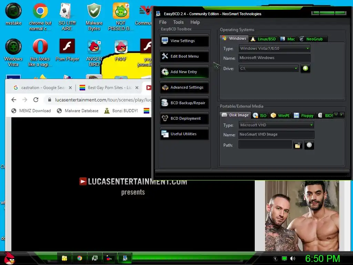Image resolution: width=353 pixels, height=265 pixels.
Task: Open the Help menu in EasyBCD
Action: point(195,22)
